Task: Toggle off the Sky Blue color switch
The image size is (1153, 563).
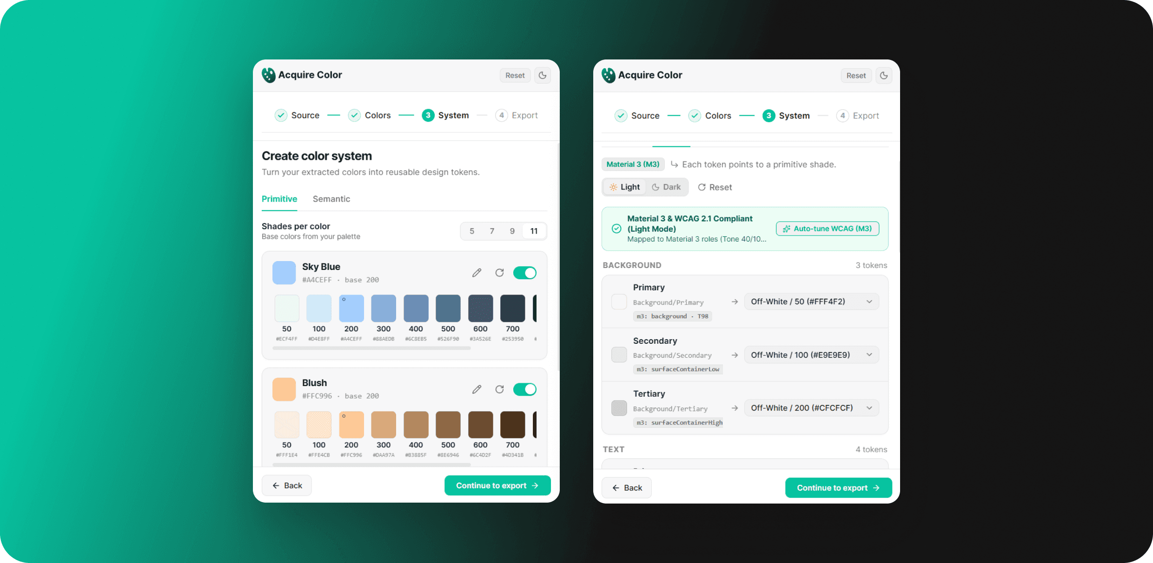Action: (525, 273)
